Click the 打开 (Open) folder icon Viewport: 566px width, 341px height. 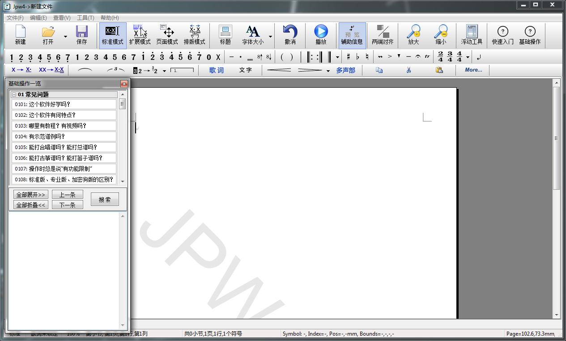(x=48, y=35)
